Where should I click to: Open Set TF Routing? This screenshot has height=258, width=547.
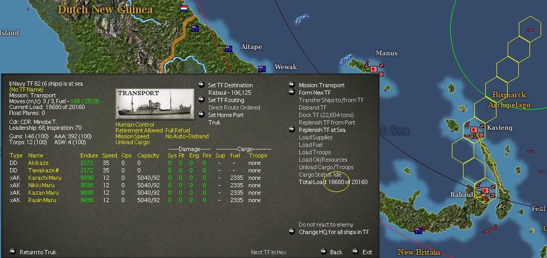pyautogui.click(x=226, y=100)
